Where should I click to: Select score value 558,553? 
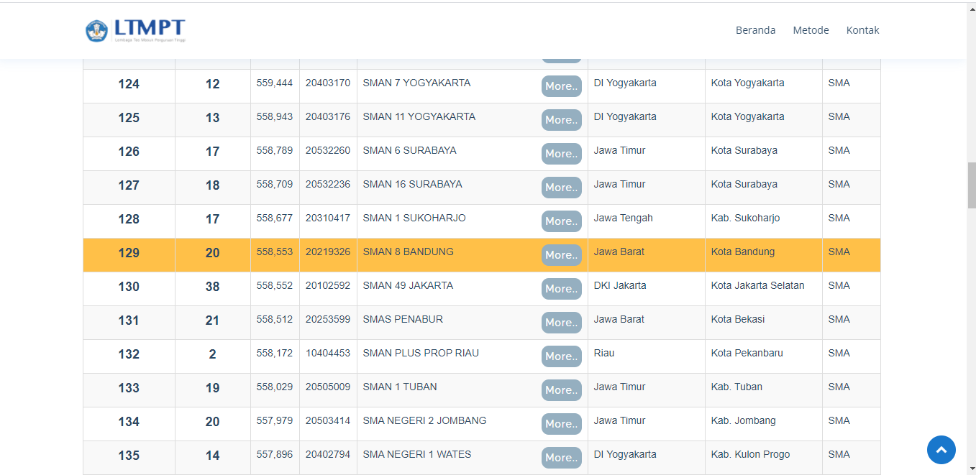click(275, 252)
